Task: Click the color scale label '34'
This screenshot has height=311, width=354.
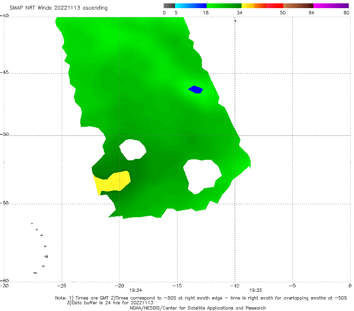Action: pos(240,13)
